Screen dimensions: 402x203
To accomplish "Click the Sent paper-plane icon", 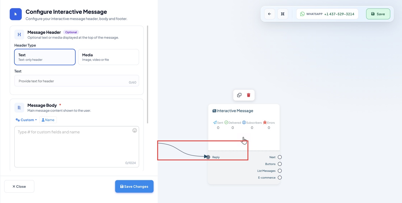I will coord(215,123).
